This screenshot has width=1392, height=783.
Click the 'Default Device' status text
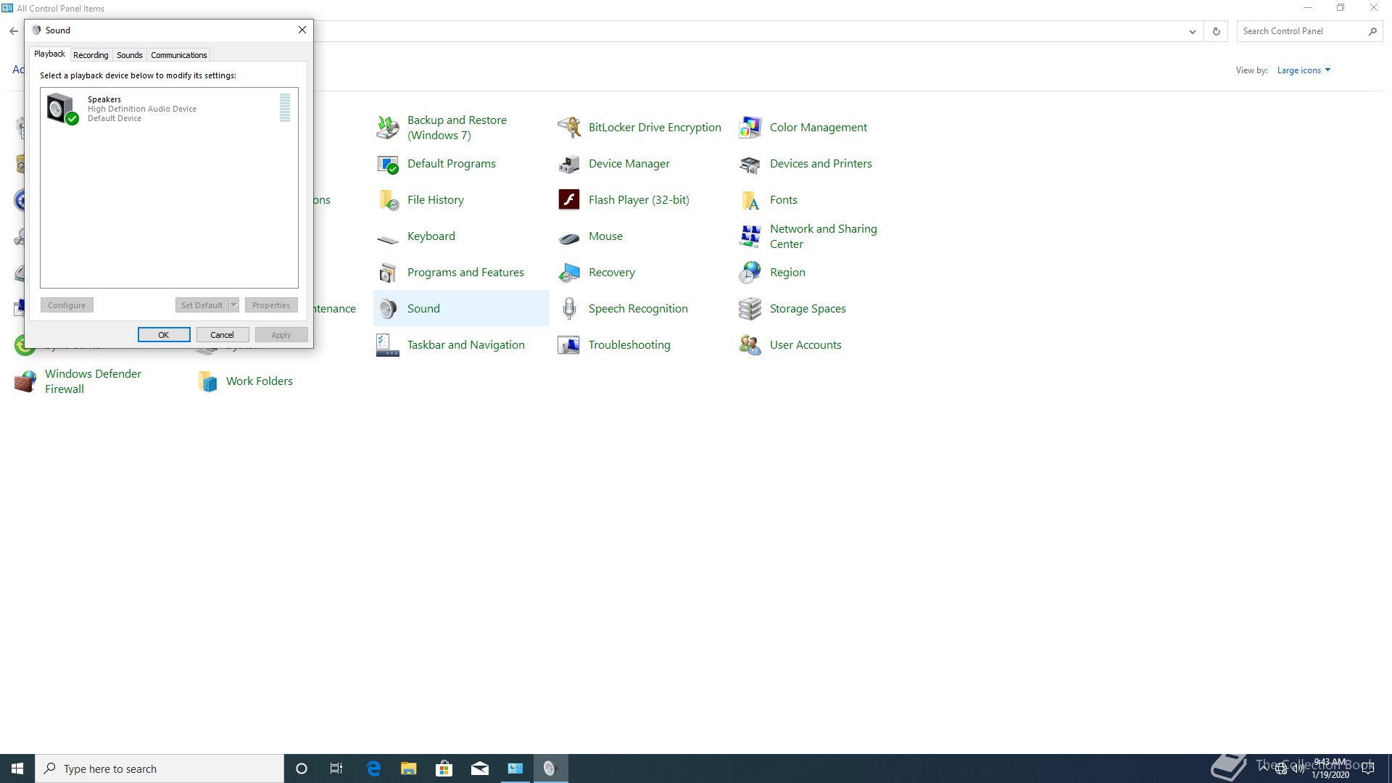pos(115,119)
